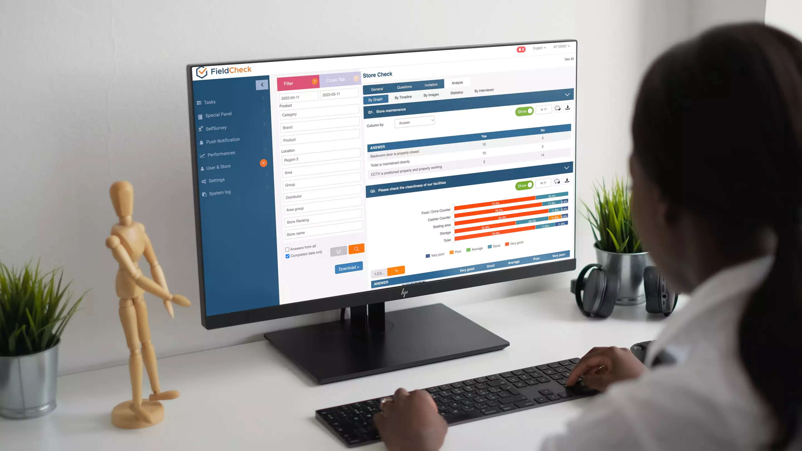Switch to the By Images tab

[431, 95]
